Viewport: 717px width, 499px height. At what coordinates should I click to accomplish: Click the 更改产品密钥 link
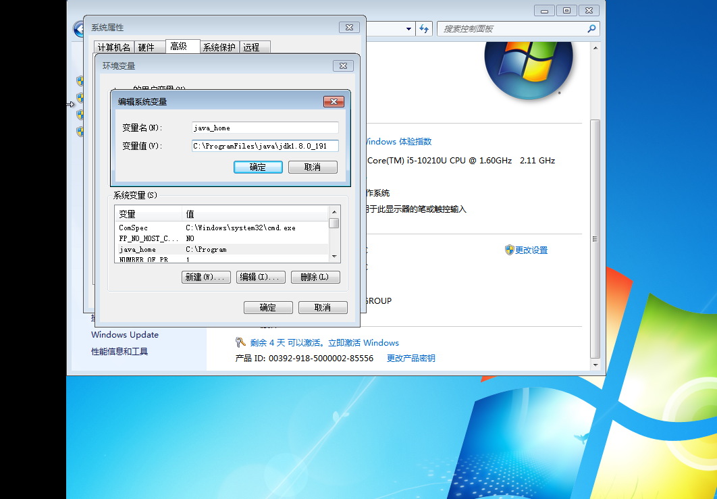[x=411, y=358]
